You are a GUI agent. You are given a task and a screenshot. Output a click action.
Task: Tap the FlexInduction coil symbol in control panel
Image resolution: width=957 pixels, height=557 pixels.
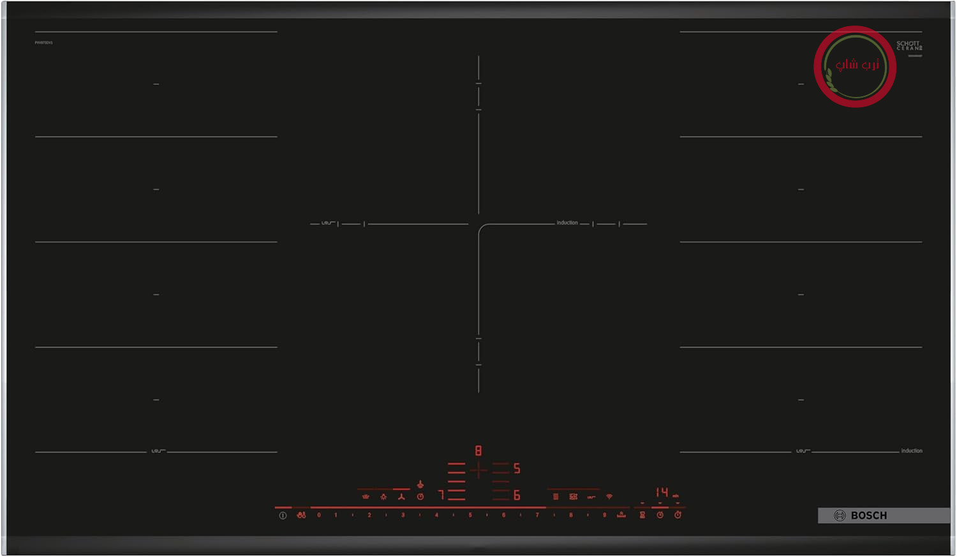click(591, 497)
